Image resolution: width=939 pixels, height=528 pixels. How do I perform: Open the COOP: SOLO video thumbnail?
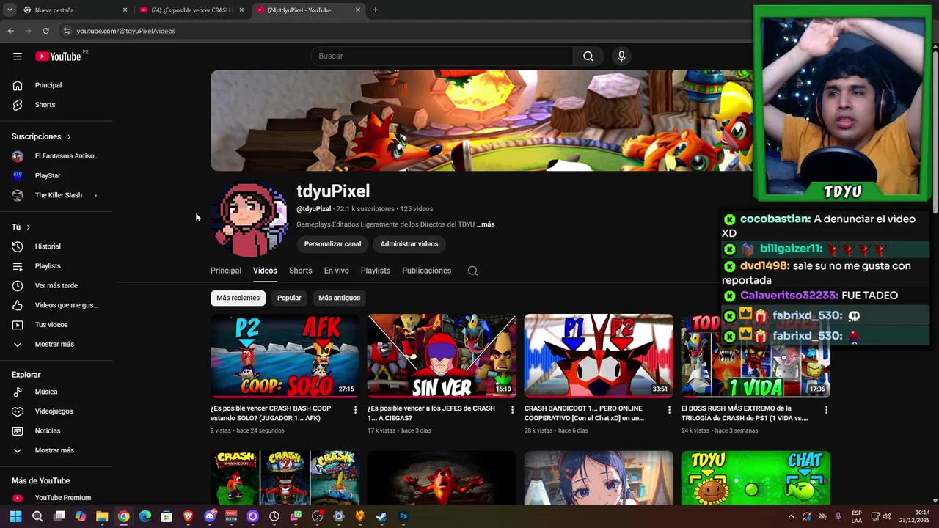coord(285,356)
